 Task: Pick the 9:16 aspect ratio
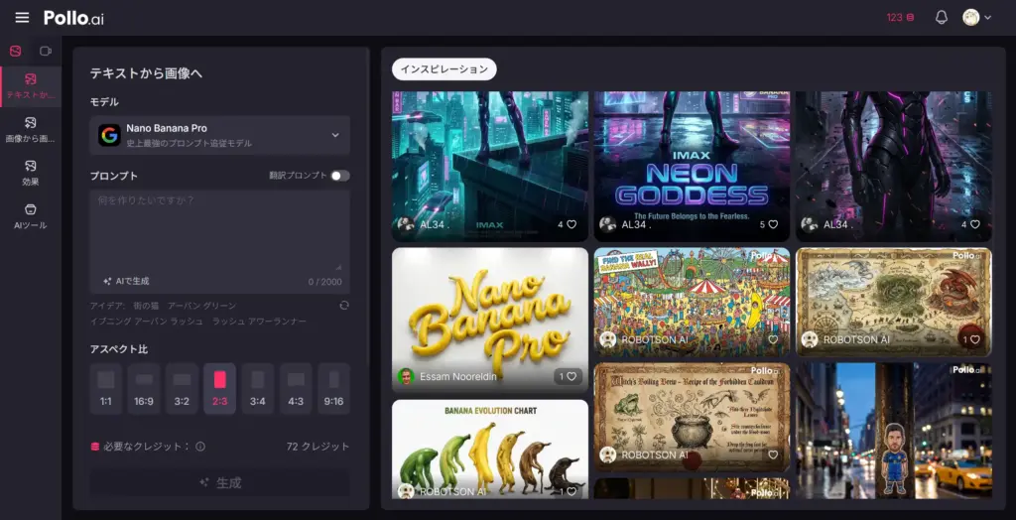(333, 388)
